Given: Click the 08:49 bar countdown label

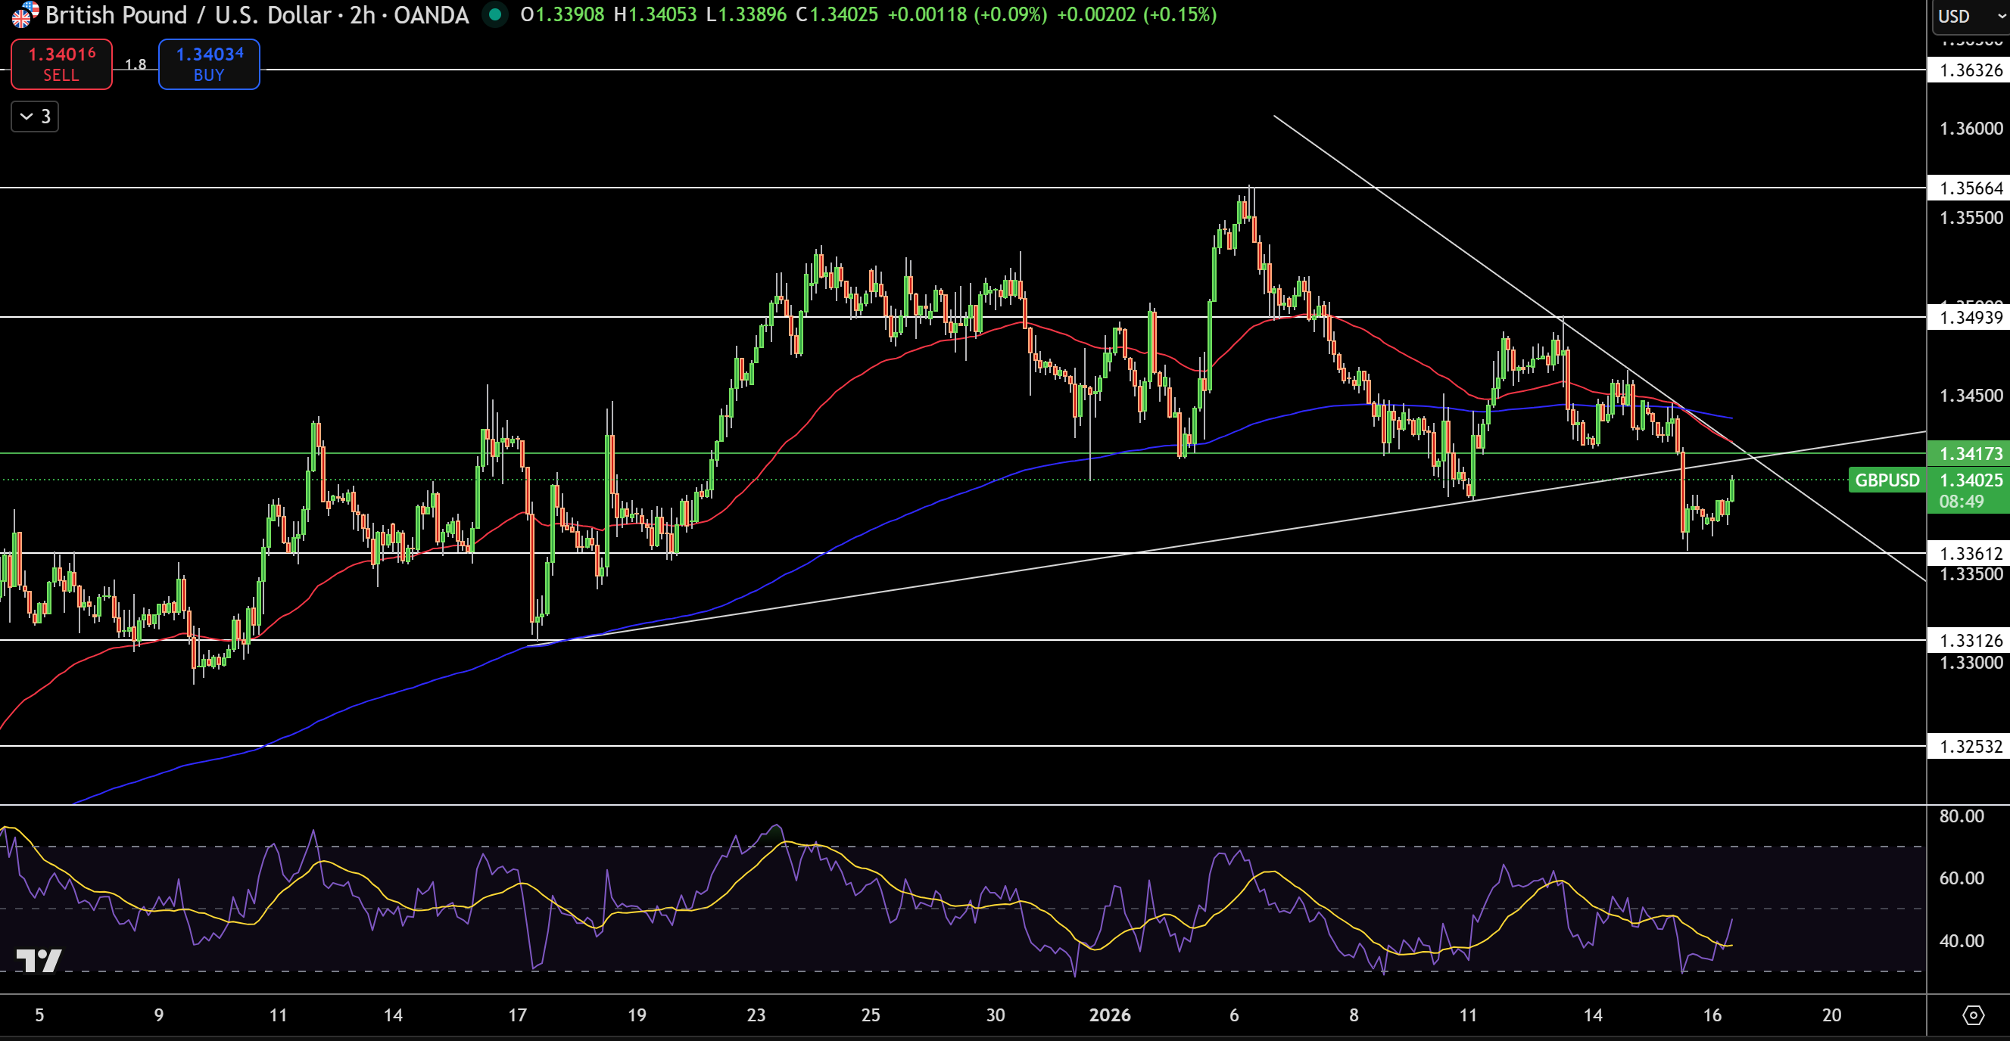Looking at the screenshot, I should [x=1962, y=502].
